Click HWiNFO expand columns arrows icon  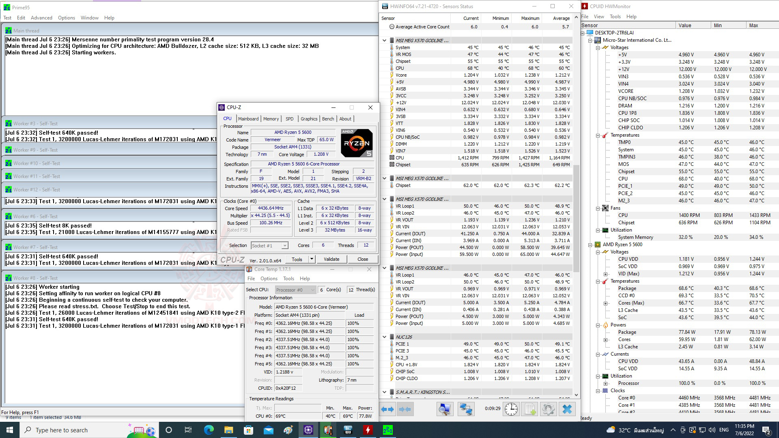tap(387, 409)
